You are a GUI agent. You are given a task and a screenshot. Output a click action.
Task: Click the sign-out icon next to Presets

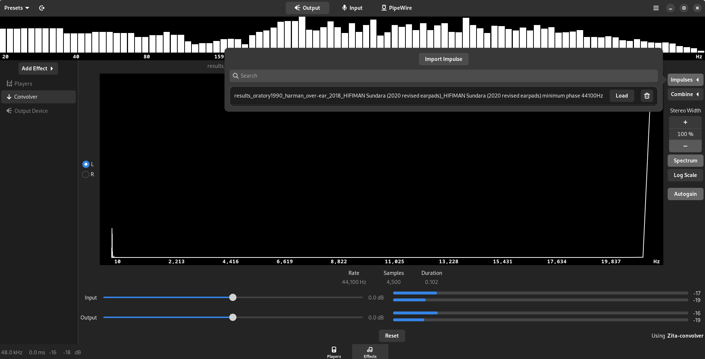click(x=42, y=8)
